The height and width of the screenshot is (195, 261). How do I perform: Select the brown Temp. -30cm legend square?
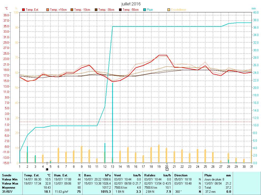pyautogui.click(x=96, y=10)
